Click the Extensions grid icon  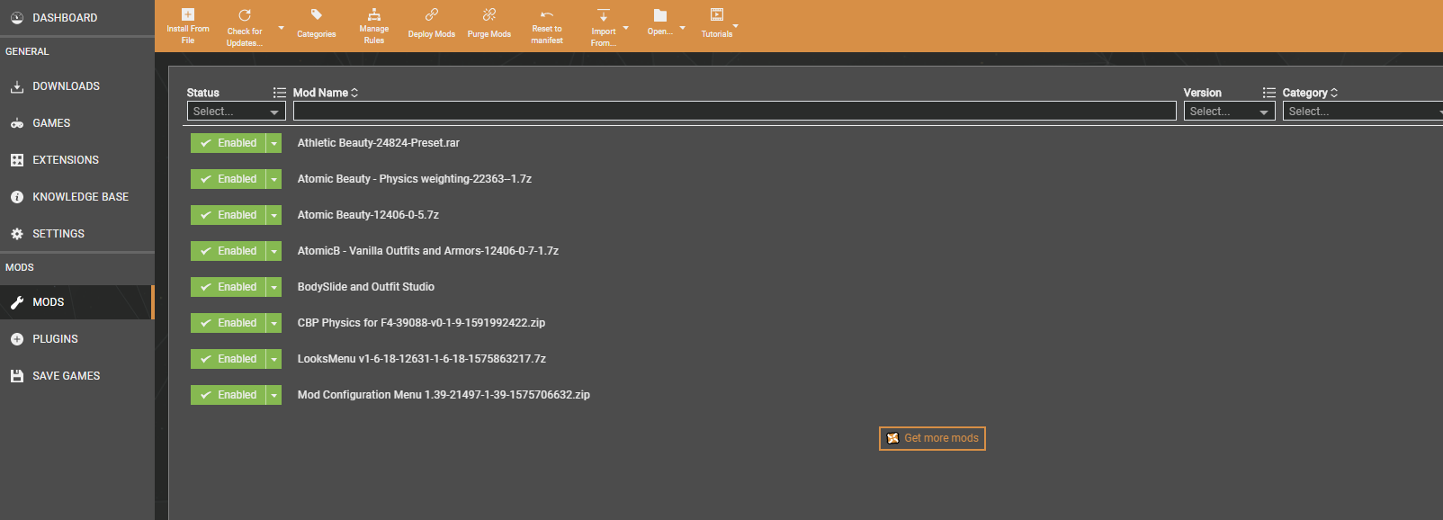tap(17, 160)
